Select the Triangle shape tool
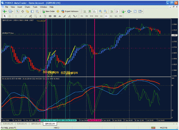 [x=60, y=16]
